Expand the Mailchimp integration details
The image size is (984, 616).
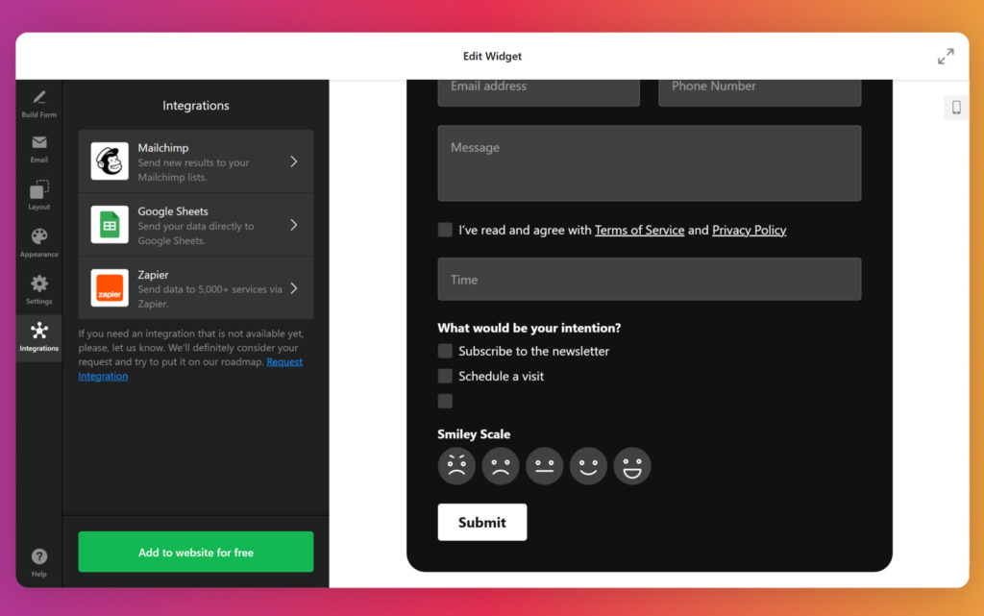pyautogui.click(x=294, y=160)
